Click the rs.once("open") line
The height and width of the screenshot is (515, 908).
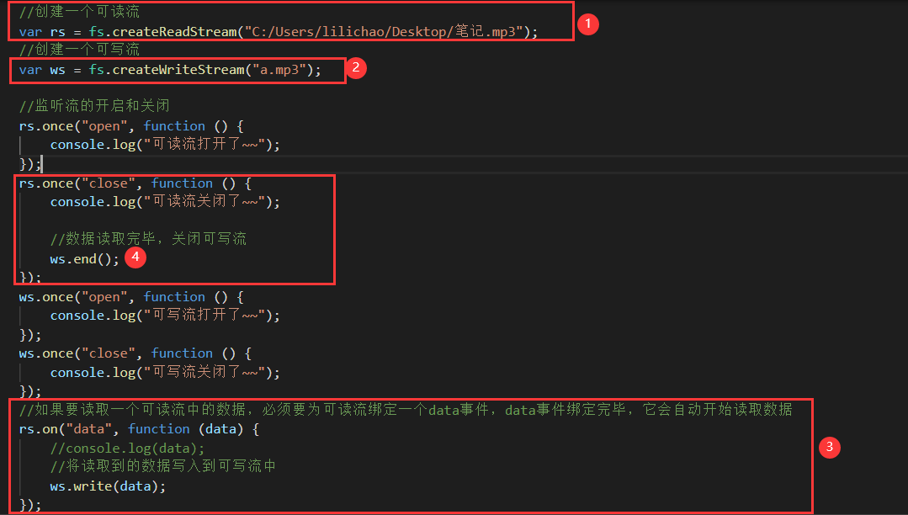coord(131,125)
